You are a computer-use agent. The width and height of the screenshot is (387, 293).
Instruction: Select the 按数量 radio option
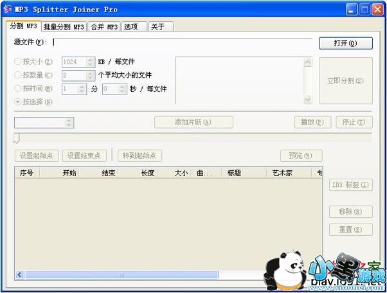pos(33,75)
